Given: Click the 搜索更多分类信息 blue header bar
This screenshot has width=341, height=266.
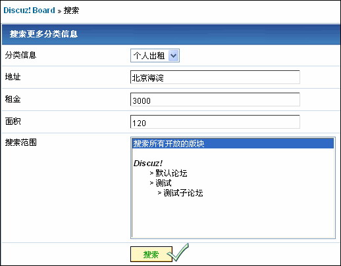Looking at the screenshot, I should tap(171, 34).
